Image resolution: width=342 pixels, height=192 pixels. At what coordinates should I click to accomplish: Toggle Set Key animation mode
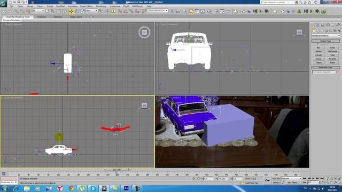tap(276, 182)
